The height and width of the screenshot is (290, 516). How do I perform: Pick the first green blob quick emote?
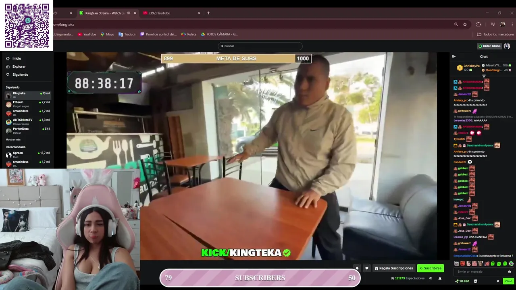pyautogui.click(x=493, y=264)
